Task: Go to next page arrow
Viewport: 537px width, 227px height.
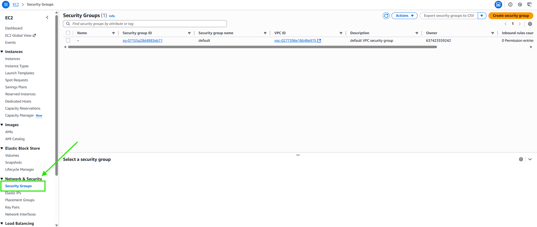Action: point(520,24)
